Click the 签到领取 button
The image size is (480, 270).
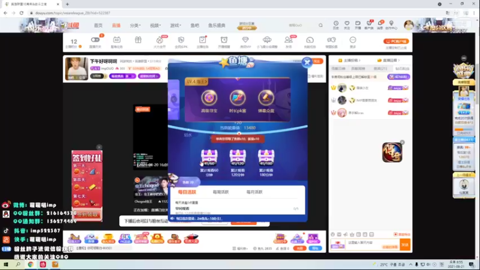pyautogui.click(x=87, y=215)
